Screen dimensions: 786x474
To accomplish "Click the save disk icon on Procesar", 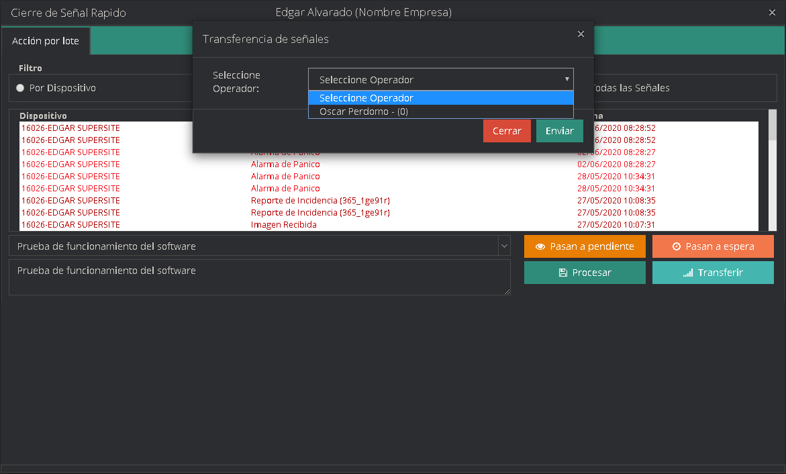I will pyautogui.click(x=563, y=273).
